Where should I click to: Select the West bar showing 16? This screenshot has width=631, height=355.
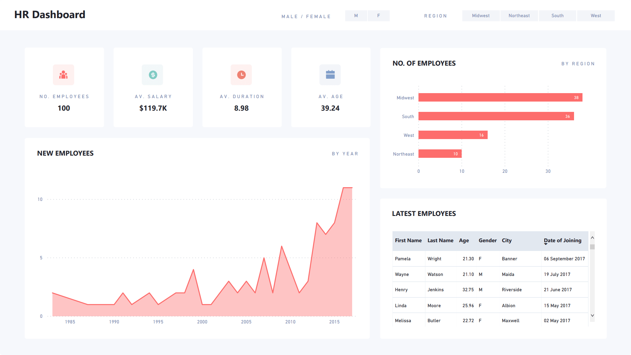tap(453, 135)
